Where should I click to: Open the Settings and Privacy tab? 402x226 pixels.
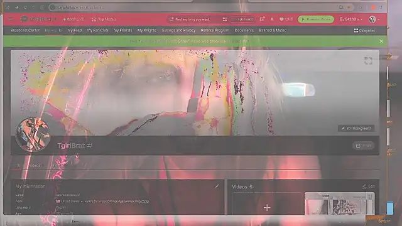tap(178, 30)
